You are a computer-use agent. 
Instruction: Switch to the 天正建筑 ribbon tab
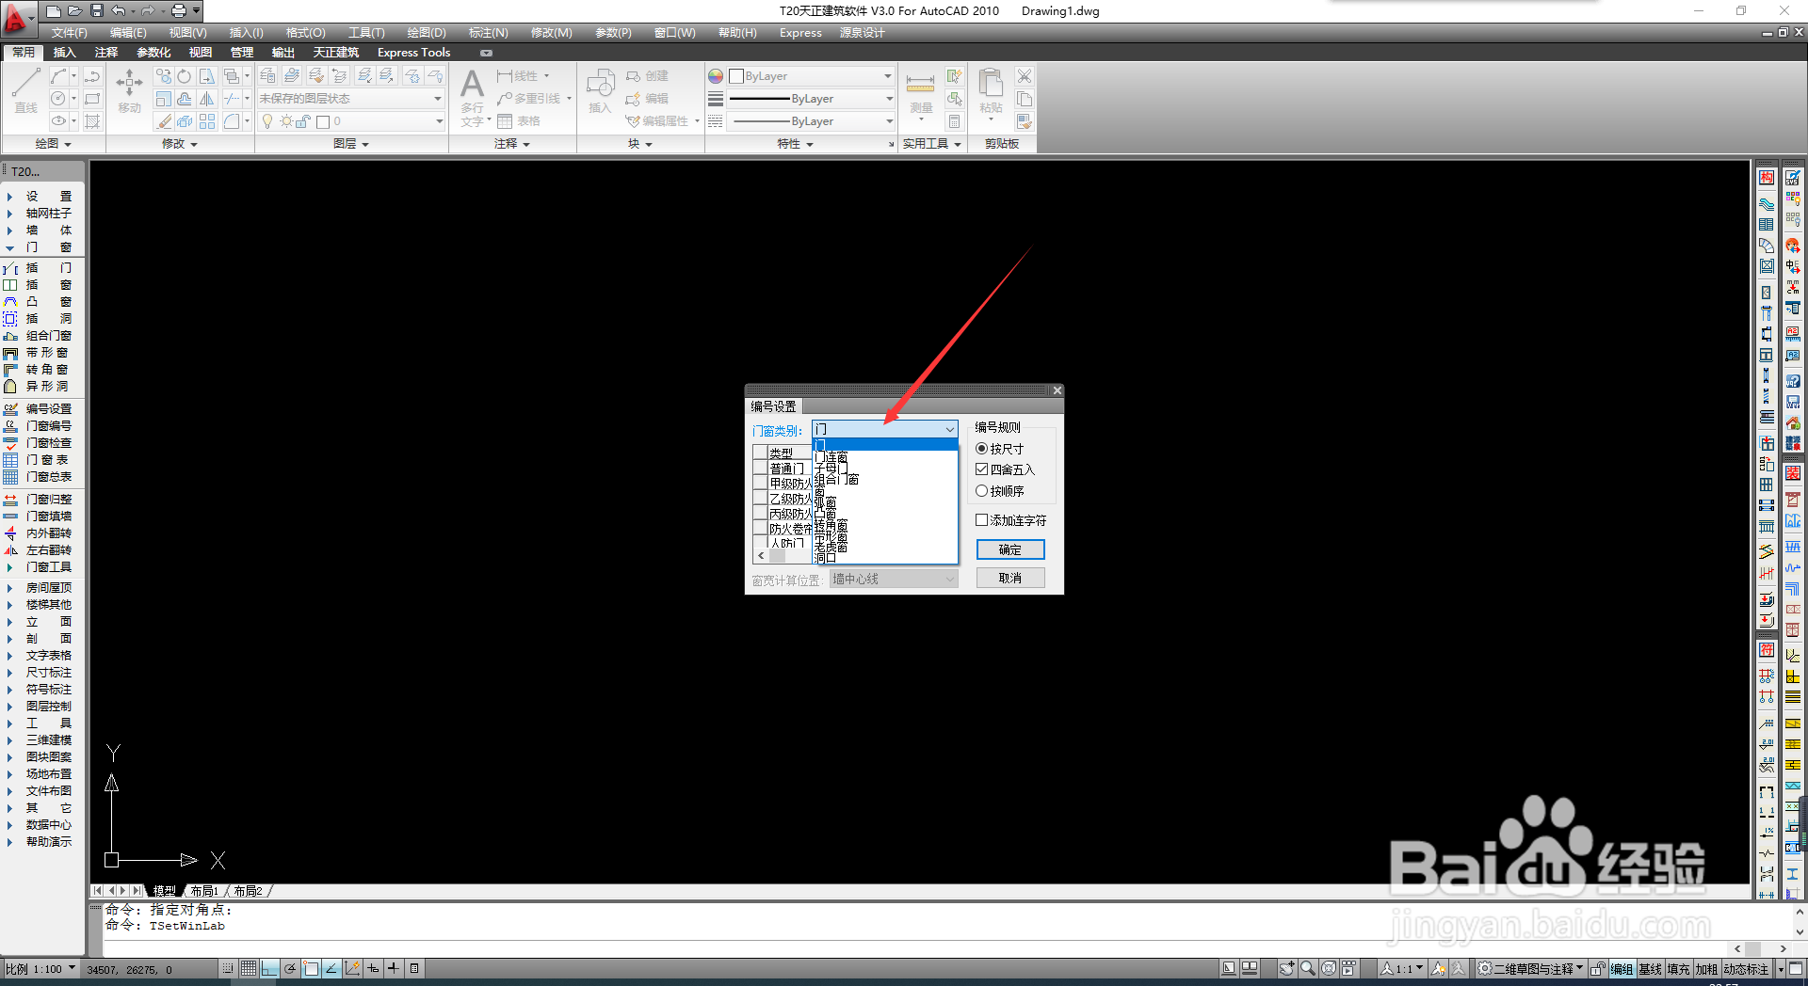pyautogui.click(x=335, y=53)
